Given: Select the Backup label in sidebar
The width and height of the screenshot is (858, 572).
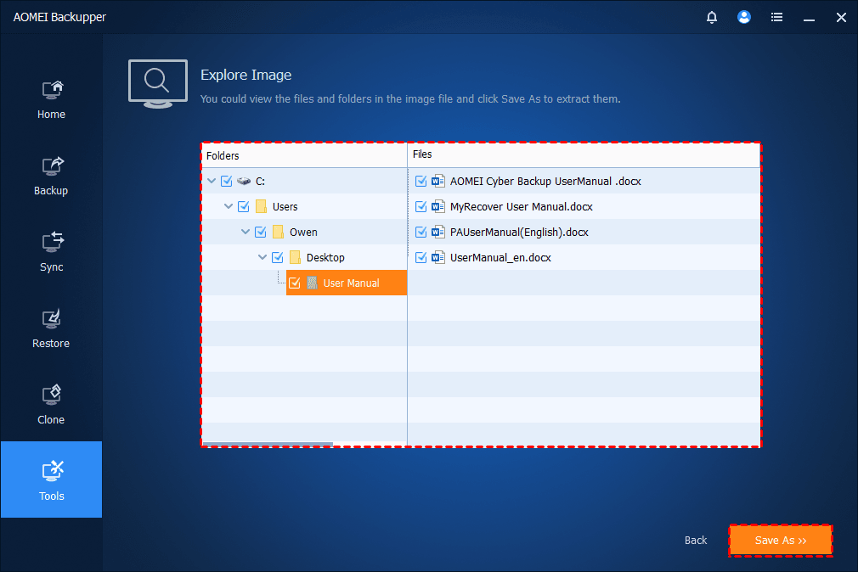Looking at the screenshot, I should 51,191.
